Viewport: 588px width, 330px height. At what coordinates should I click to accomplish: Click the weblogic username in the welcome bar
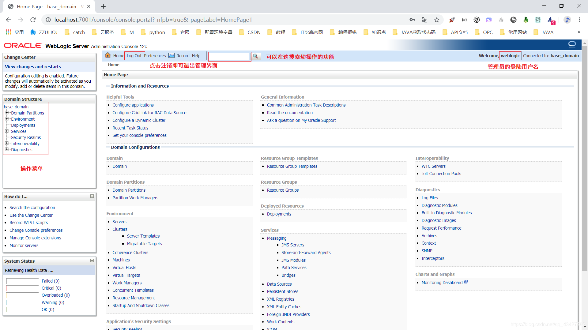[x=510, y=55]
